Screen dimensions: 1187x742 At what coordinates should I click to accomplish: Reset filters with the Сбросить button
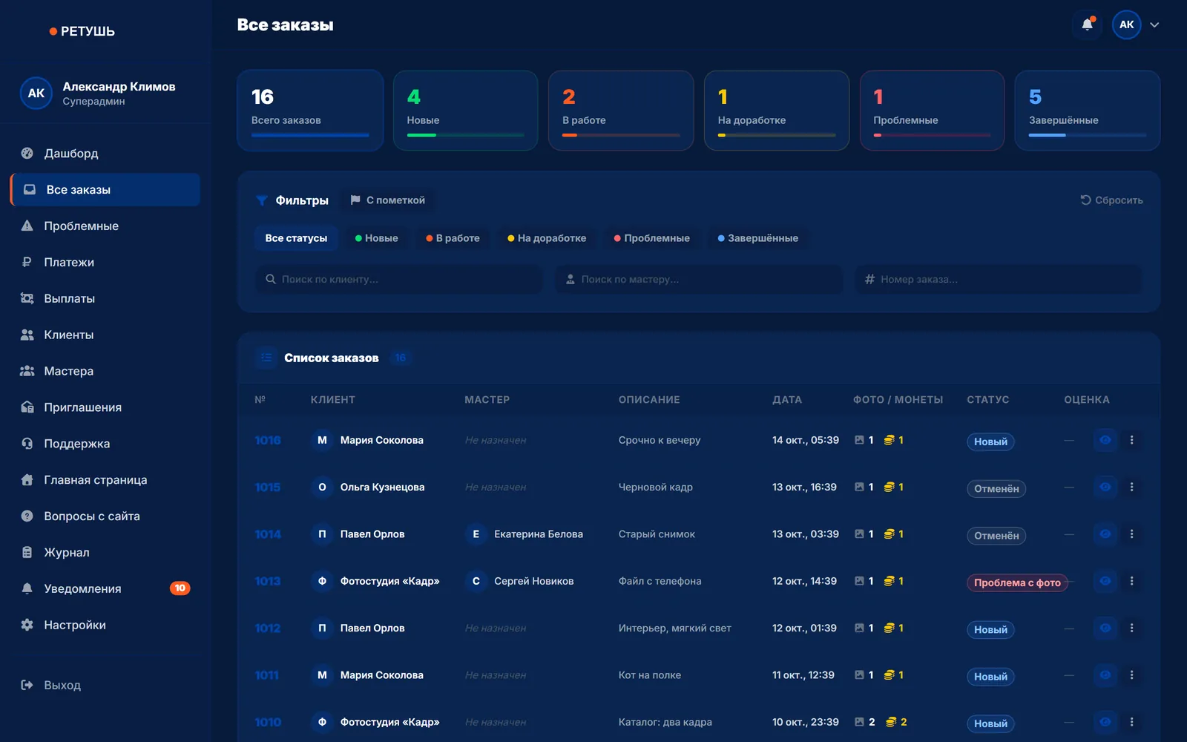tap(1111, 200)
